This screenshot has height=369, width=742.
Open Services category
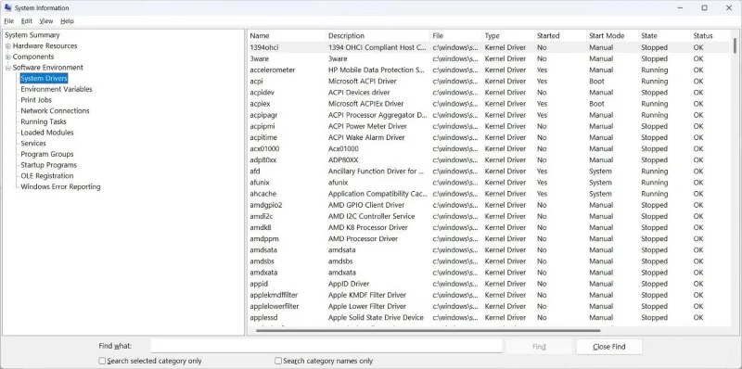[33, 144]
